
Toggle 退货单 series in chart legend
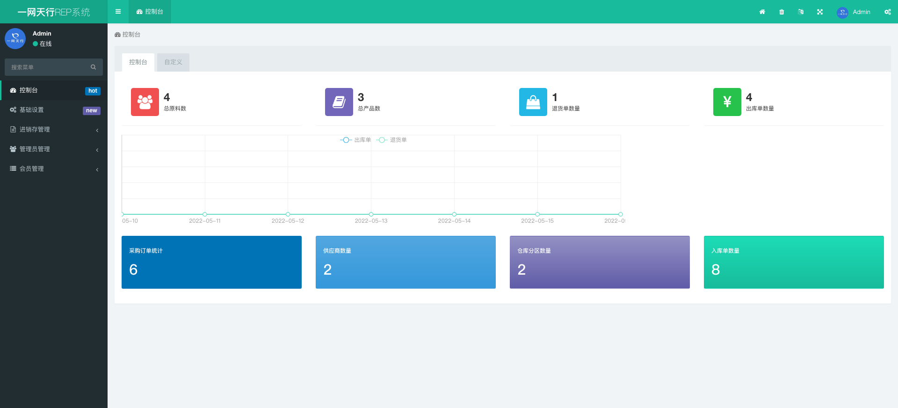[x=392, y=140]
